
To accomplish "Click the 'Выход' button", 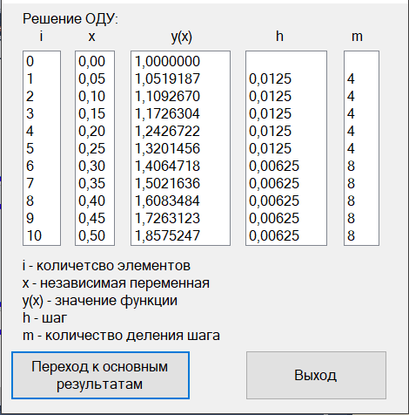I will tap(316, 375).
